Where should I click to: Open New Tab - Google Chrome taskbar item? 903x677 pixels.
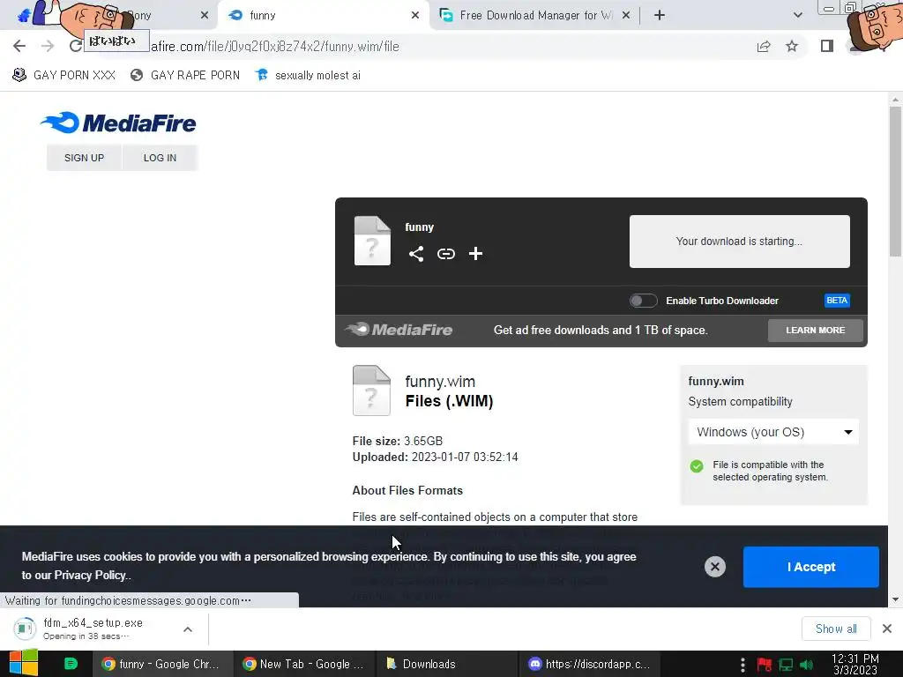[304, 664]
